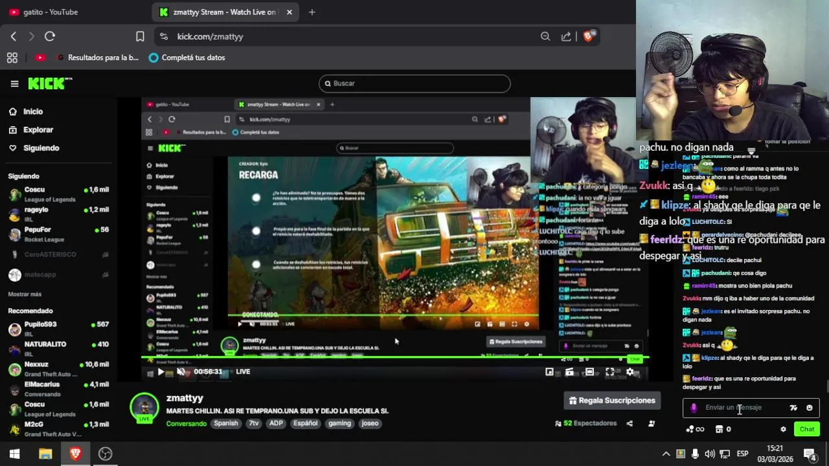Open offline channel matecapp

[x=58, y=275]
